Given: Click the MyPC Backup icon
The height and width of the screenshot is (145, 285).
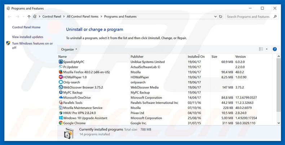Looking at the screenshot, I should click(x=61, y=92).
